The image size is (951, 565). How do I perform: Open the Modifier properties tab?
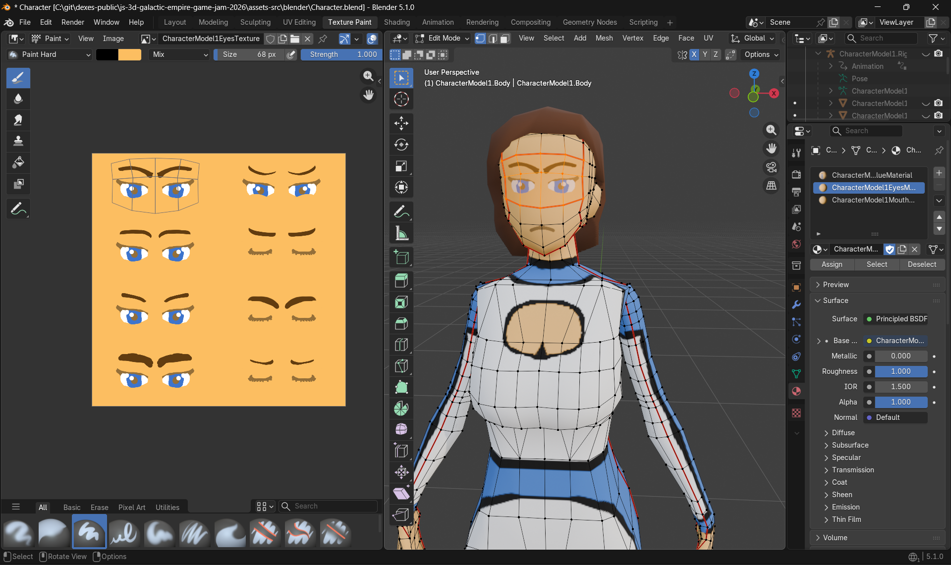pyautogui.click(x=796, y=305)
